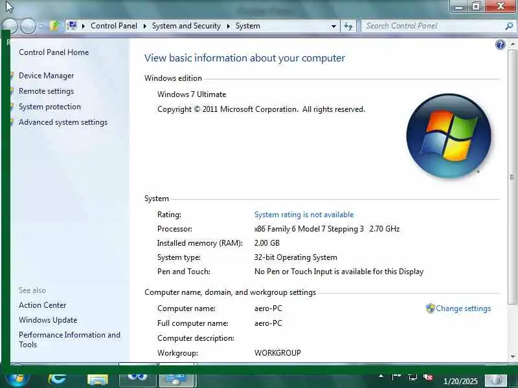Open Windows Explorer from the taskbar

pos(98,380)
